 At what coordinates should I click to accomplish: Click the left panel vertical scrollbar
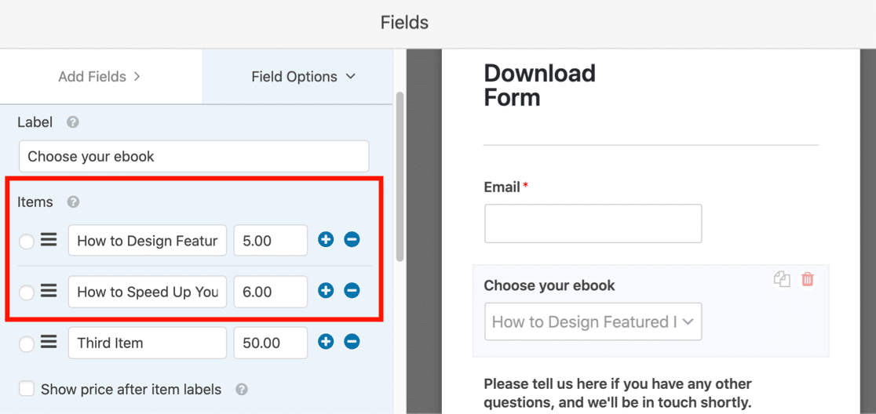coord(400,176)
